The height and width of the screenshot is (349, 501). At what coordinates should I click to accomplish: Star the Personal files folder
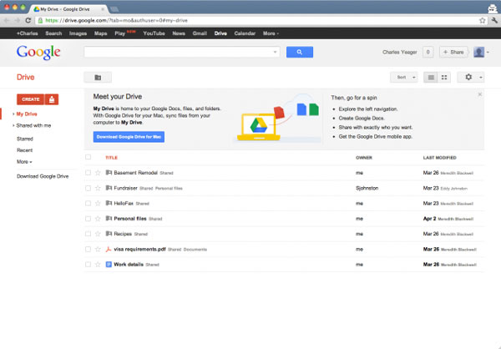pos(98,219)
